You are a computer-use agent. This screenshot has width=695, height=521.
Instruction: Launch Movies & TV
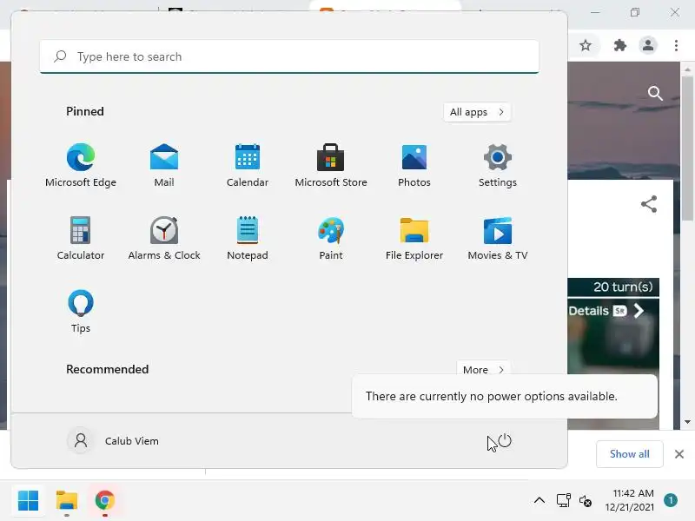click(x=497, y=238)
